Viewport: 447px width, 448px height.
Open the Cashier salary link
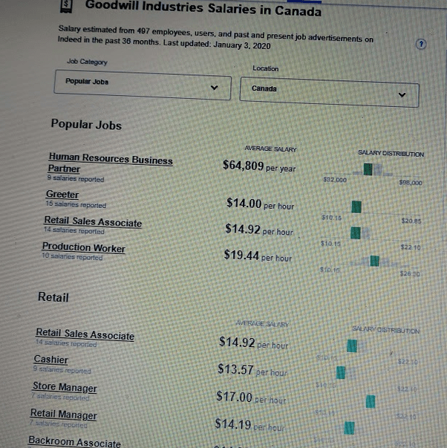50,360
